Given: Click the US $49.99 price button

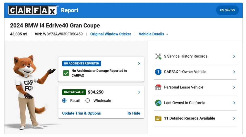Looking at the screenshot, I should [228, 10].
